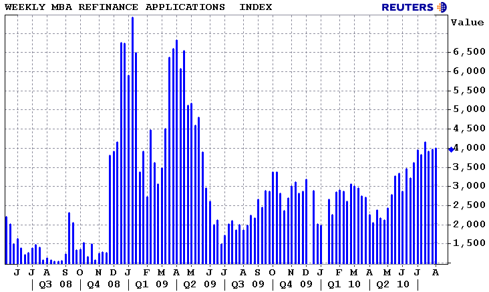This screenshot has height=292, width=489.
Task: Select the Q4 08 quarter label
Action: (x=103, y=285)
